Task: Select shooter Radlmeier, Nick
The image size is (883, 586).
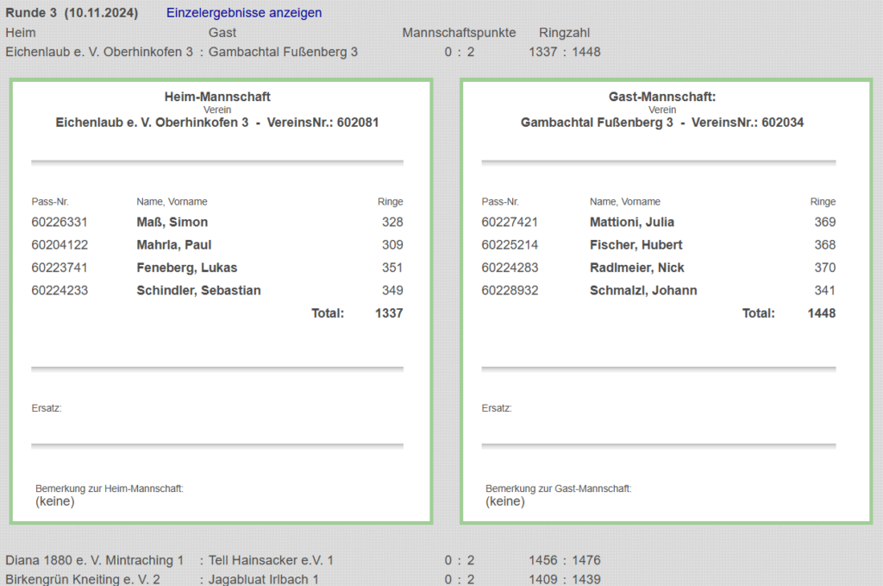Action: (x=636, y=268)
